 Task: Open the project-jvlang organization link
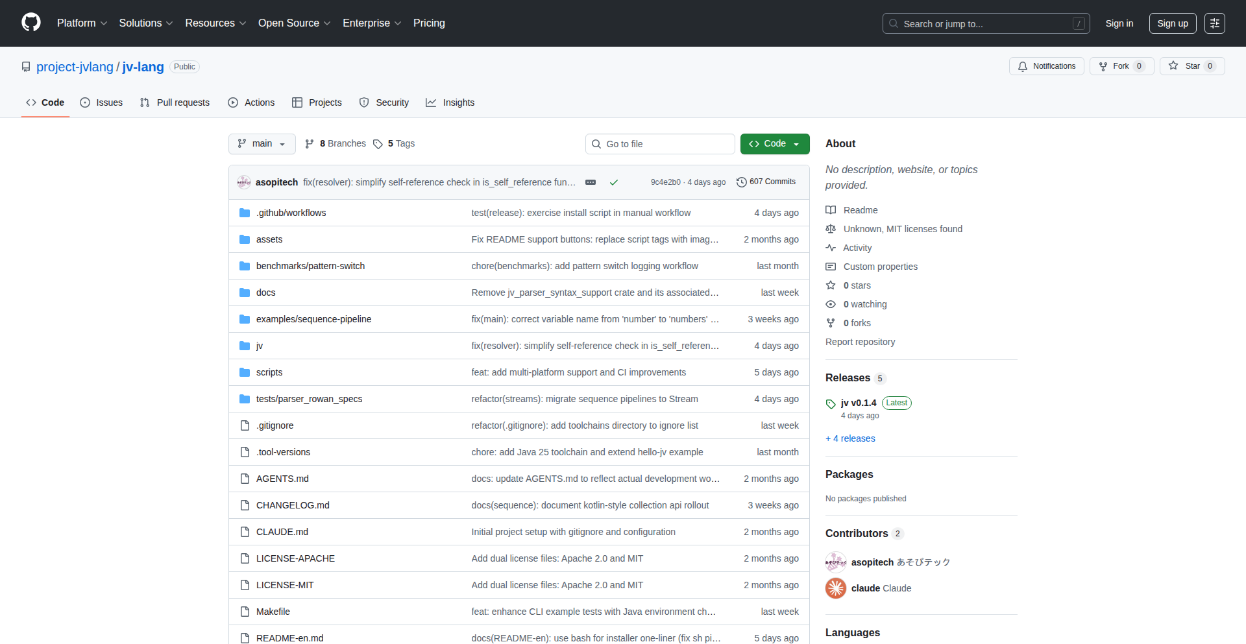point(75,67)
